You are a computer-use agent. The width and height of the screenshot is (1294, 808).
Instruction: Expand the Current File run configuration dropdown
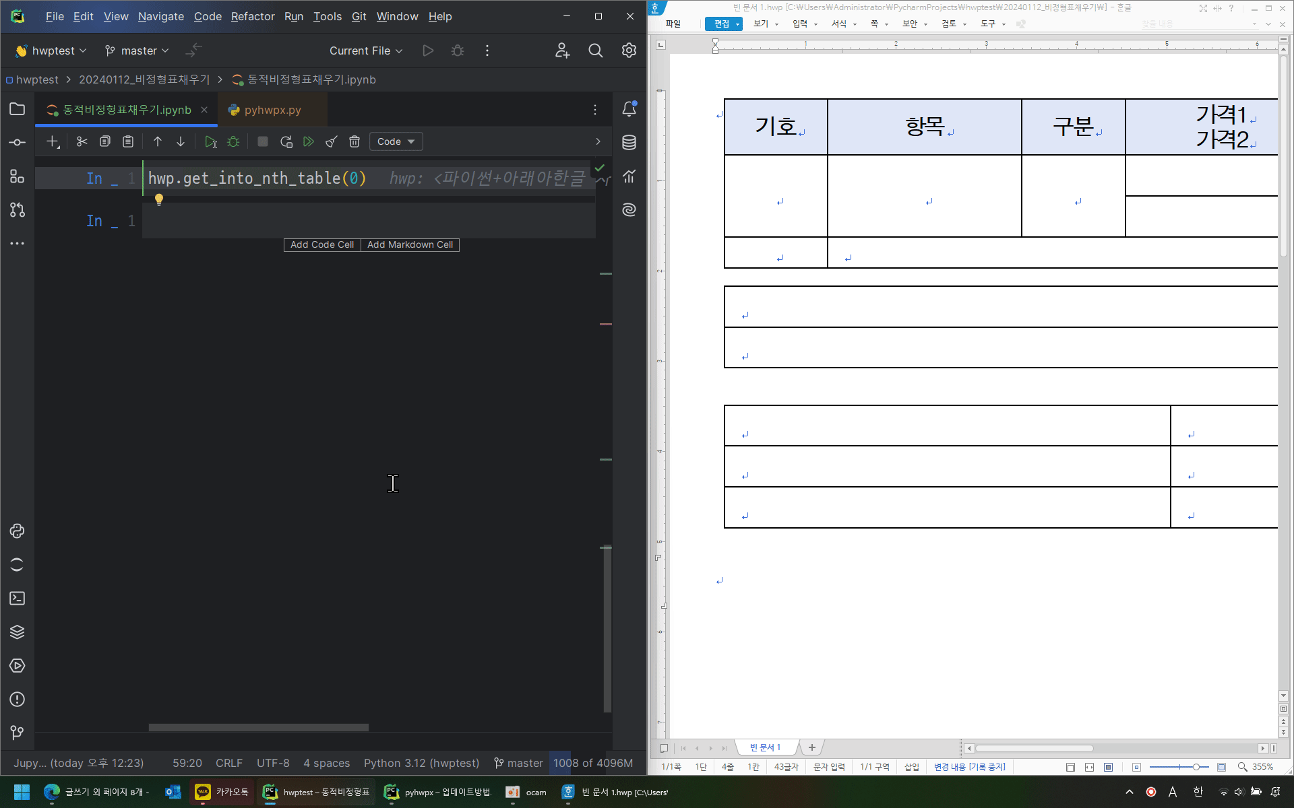366,50
